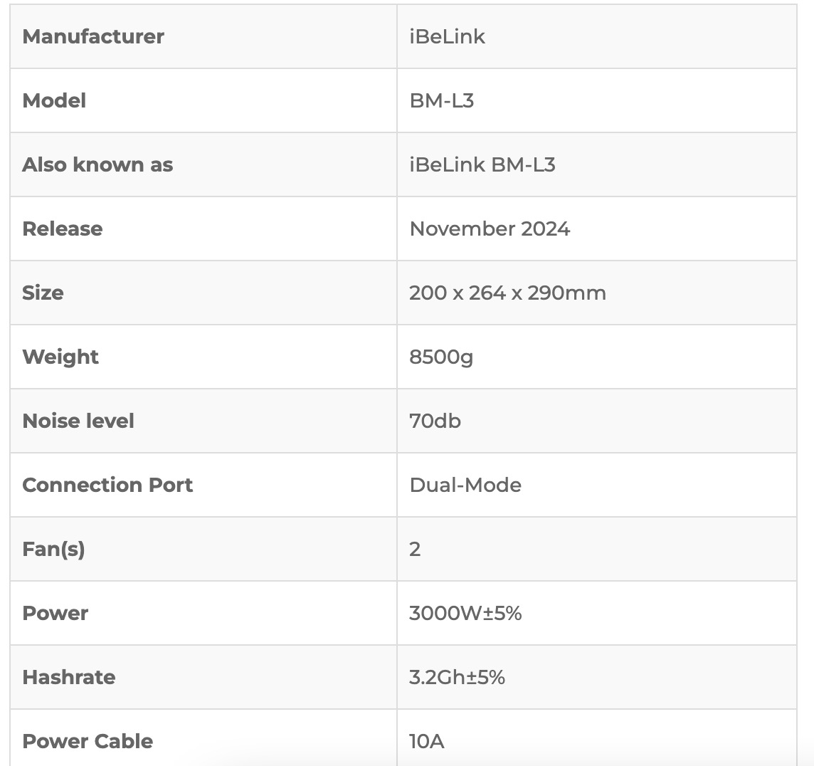Select the 10A power cable value
The image size is (814, 766).
point(427,741)
